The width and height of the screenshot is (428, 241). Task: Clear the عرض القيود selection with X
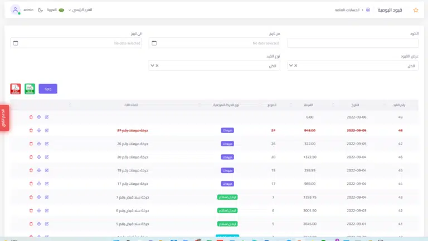tap(296, 66)
